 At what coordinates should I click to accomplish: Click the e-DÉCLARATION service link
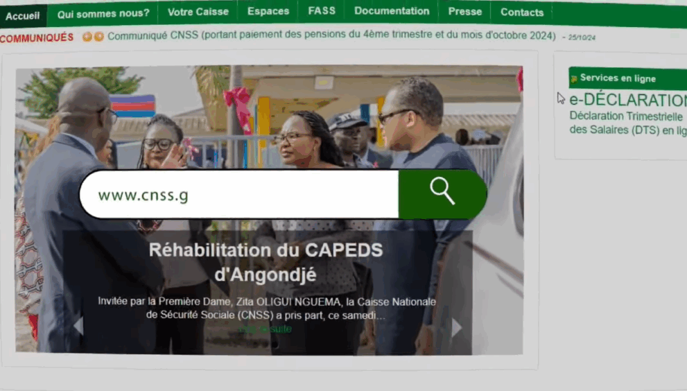(628, 100)
